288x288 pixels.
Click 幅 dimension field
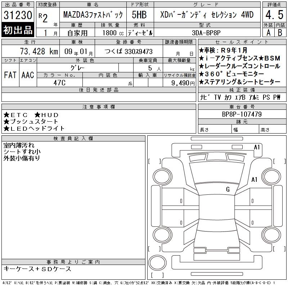click(245, 130)
